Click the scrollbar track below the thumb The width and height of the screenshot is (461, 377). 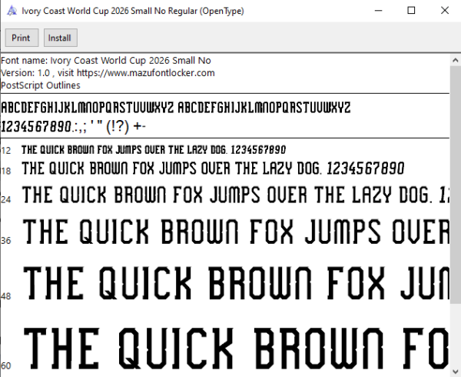click(x=456, y=335)
